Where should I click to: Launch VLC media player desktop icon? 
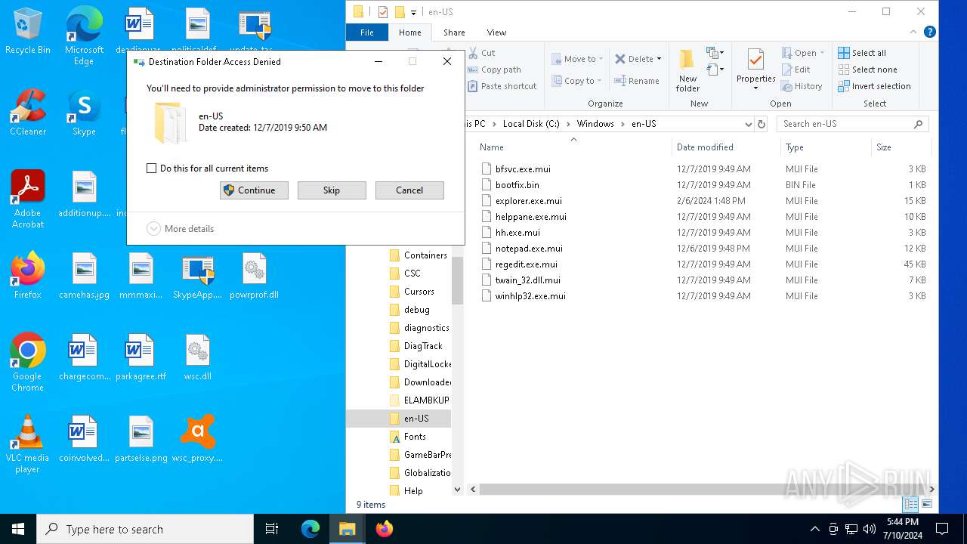click(x=28, y=444)
